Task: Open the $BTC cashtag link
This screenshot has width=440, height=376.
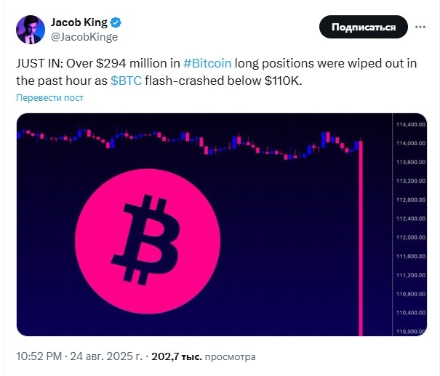Action: tap(127, 79)
